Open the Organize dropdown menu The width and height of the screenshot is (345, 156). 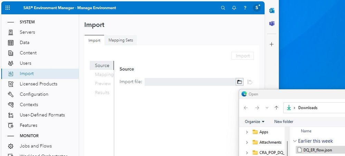pos(255,122)
